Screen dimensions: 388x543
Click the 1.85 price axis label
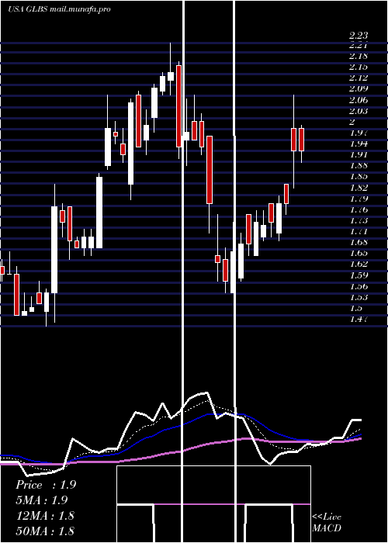tap(359, 176)
